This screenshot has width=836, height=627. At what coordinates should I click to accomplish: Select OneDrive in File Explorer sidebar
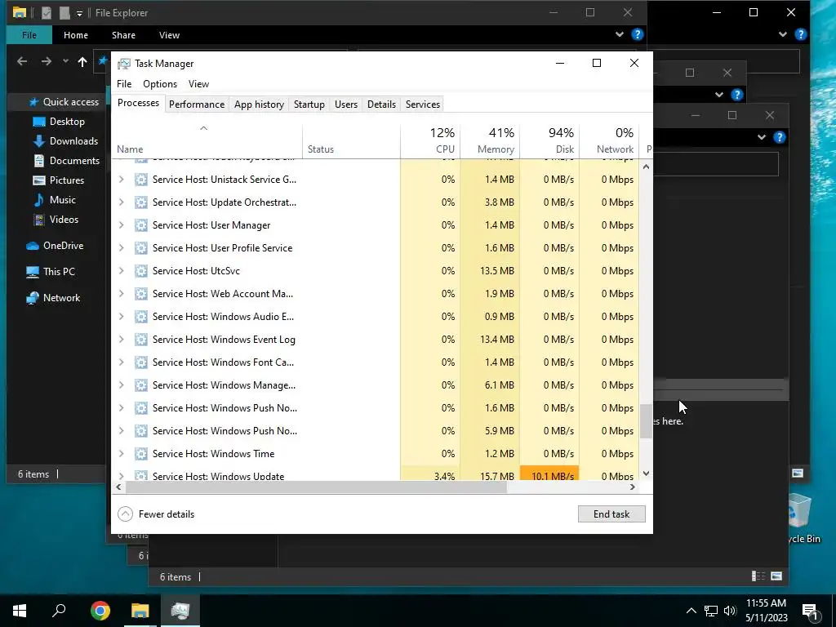click(55, 246)
